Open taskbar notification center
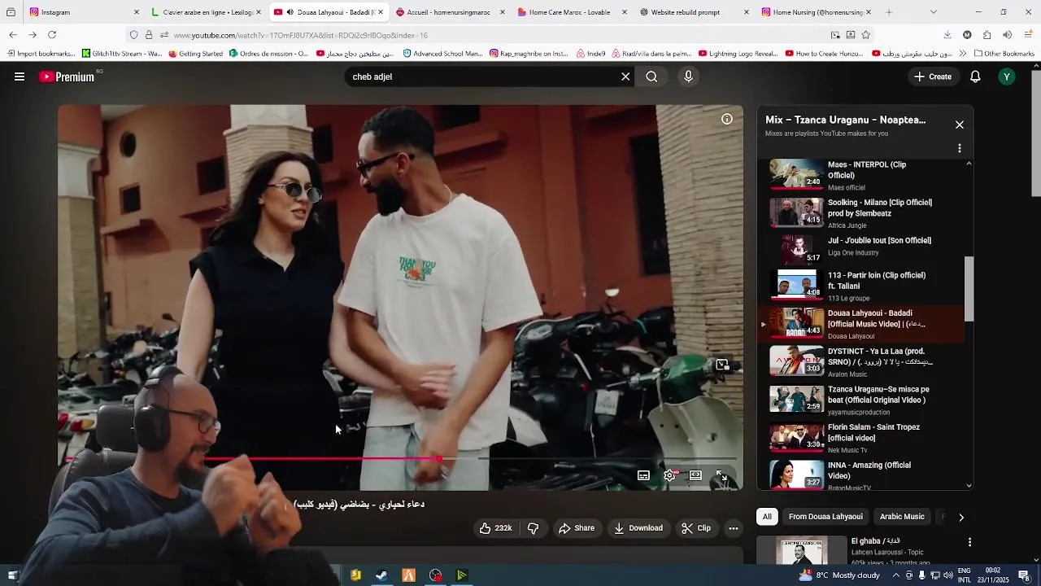The width and height of the screenshot is (1041, 586). 1024,575
